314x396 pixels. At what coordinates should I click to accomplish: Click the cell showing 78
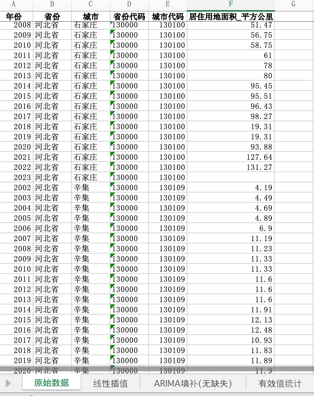(231, 65)
